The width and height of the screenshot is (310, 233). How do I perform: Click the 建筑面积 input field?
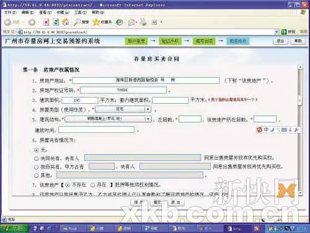(x=80, y=100)
